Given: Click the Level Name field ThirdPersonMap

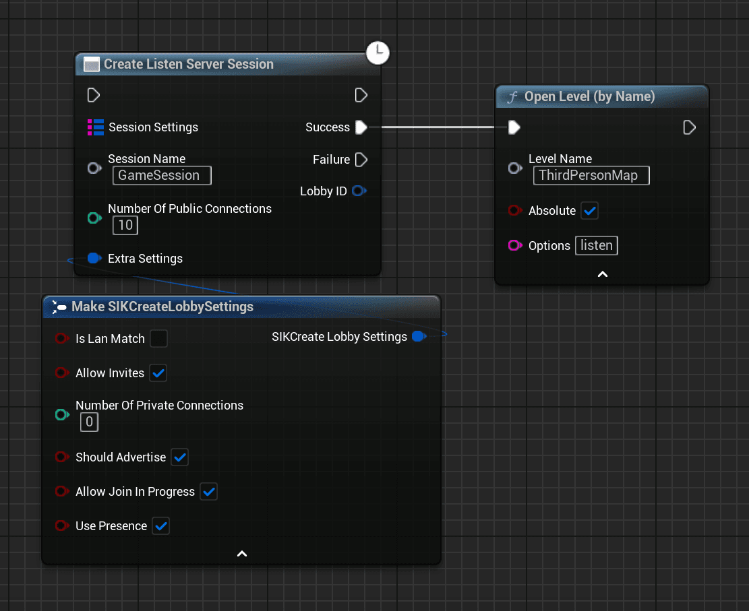Looking at the screenshot, I should [x=591, y=176].
